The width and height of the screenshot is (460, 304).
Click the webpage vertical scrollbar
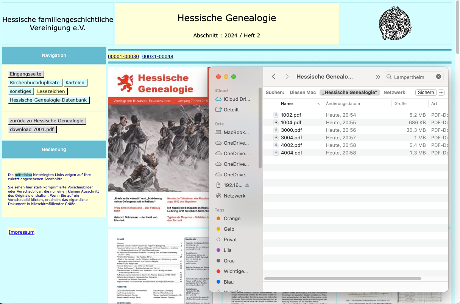(x=457, y=26)
